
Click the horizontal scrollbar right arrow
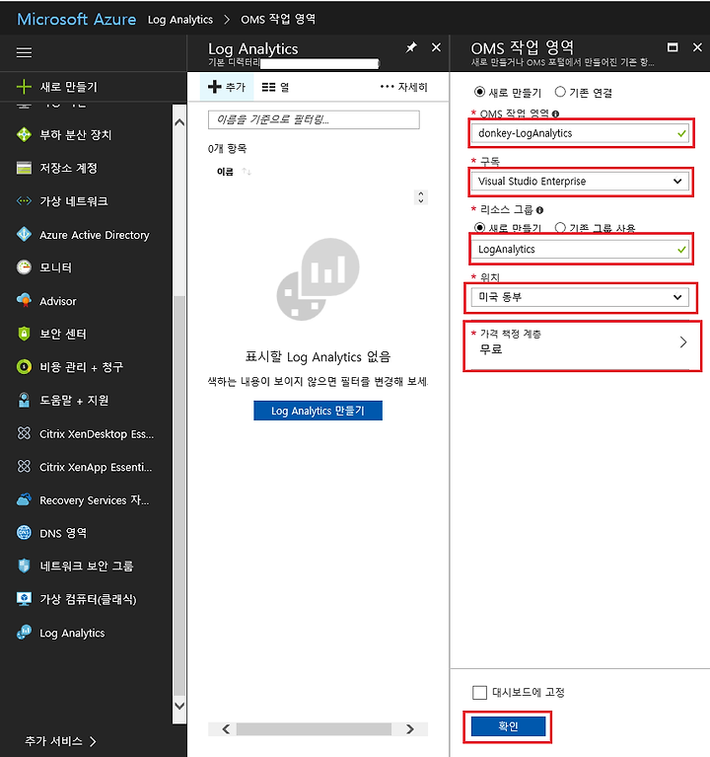point(410,729)
